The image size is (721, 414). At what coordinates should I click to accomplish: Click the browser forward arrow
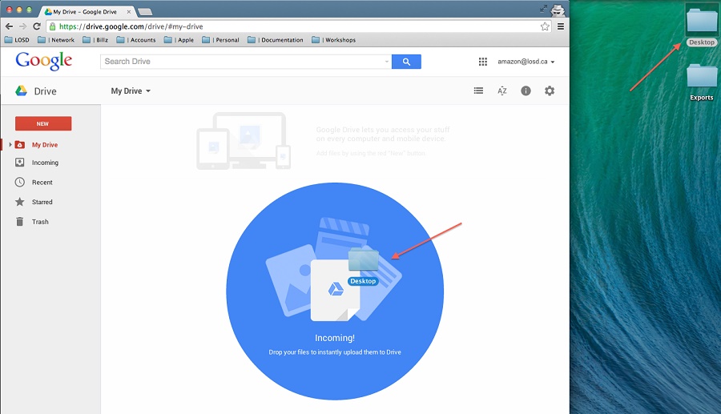[x=23, y=26]
